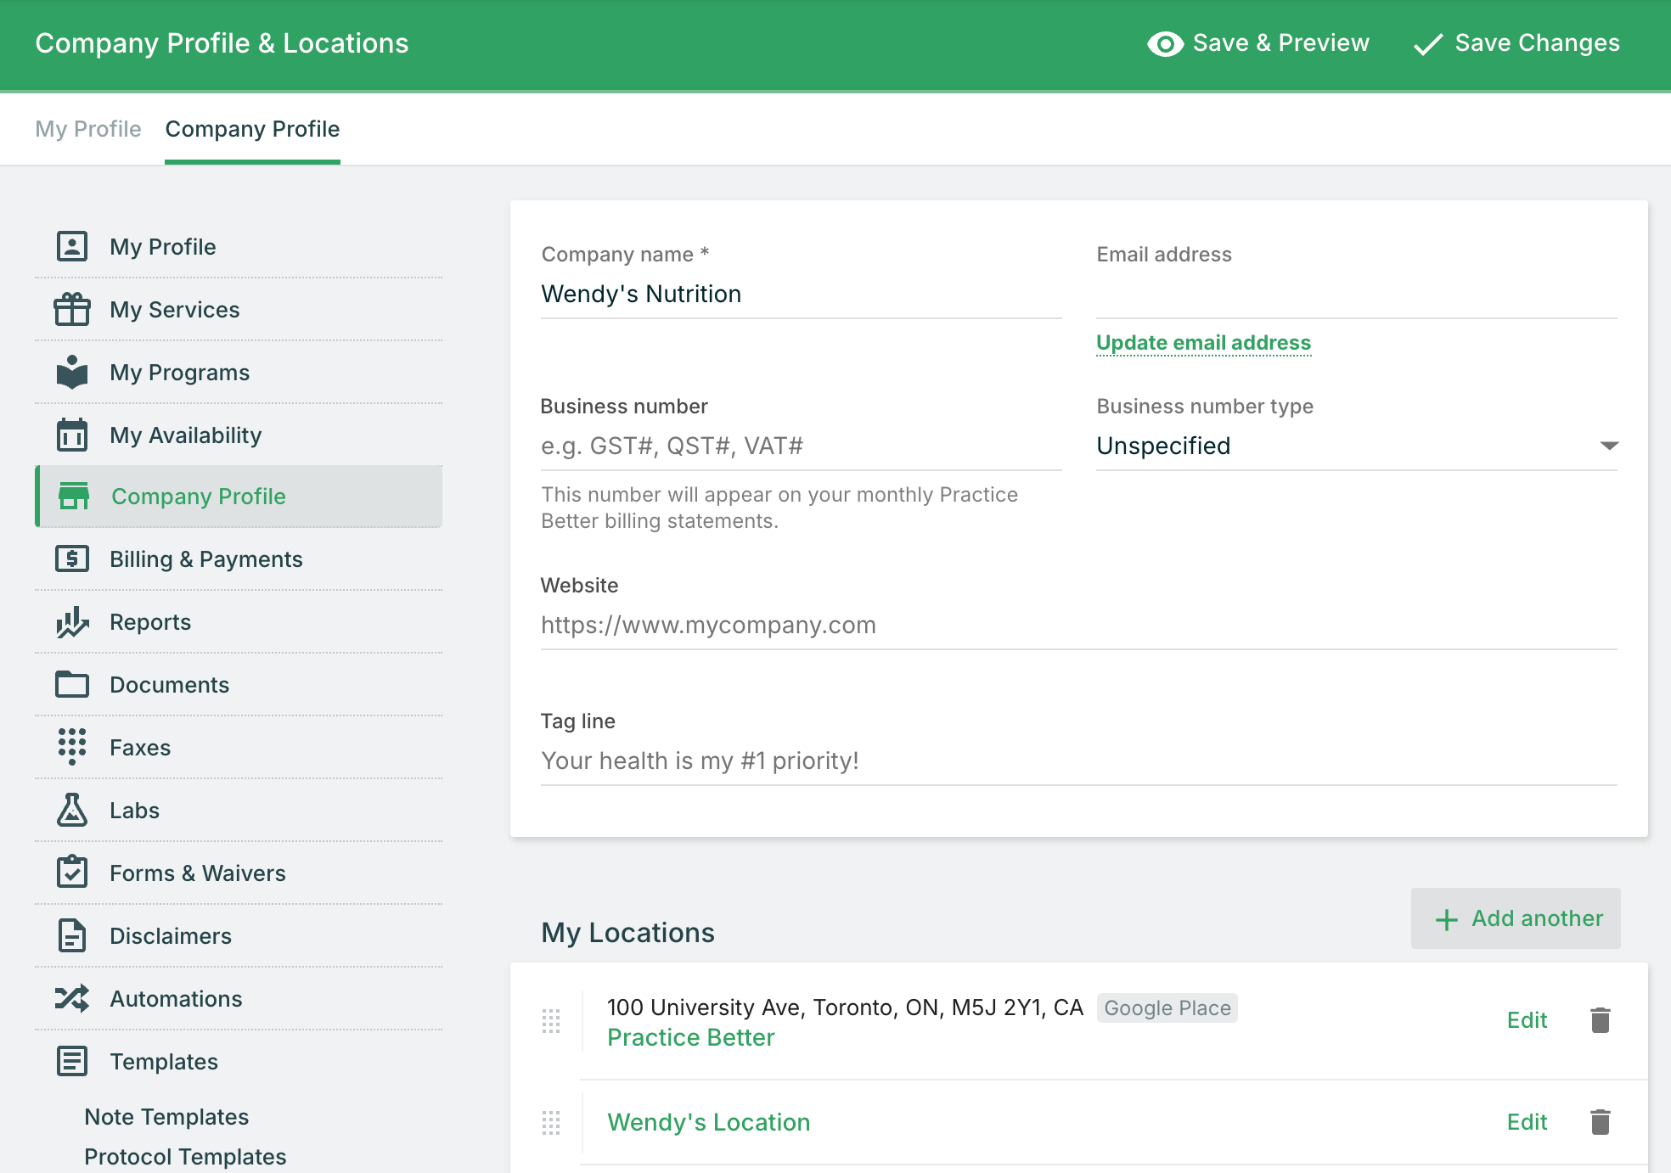Delete the 100 University Ave location
Image resolution: width=1671 pixels, height=1173 pixels.
(1600, 1020)
